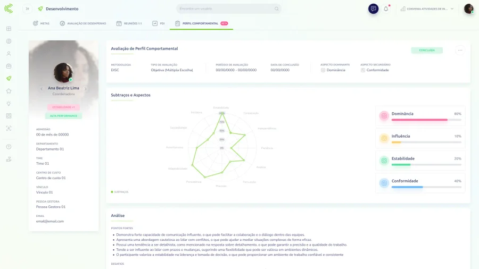Image resolution: width=479 pixels, height=269 pixels.
Task: Open the user profile avatar menu
Action: click(x=468, y=9)
